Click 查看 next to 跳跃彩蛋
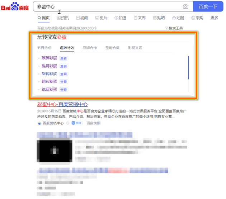Viewport: 226px width, 199px height. click(63, 90)
